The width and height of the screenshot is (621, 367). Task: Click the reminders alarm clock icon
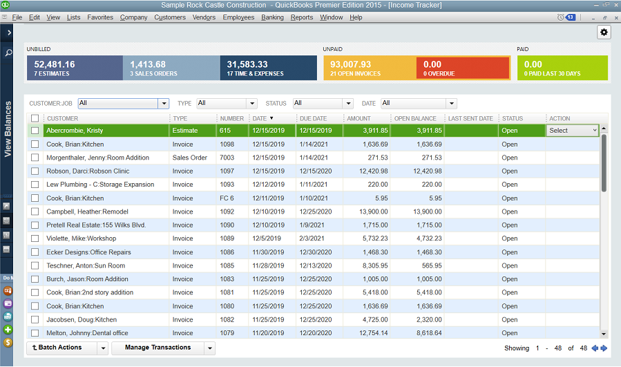(560, 17)
